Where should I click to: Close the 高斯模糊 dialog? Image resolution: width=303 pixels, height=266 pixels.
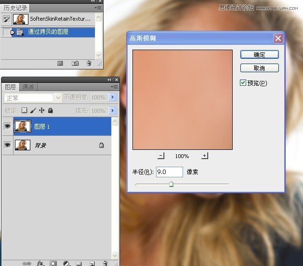278,38
